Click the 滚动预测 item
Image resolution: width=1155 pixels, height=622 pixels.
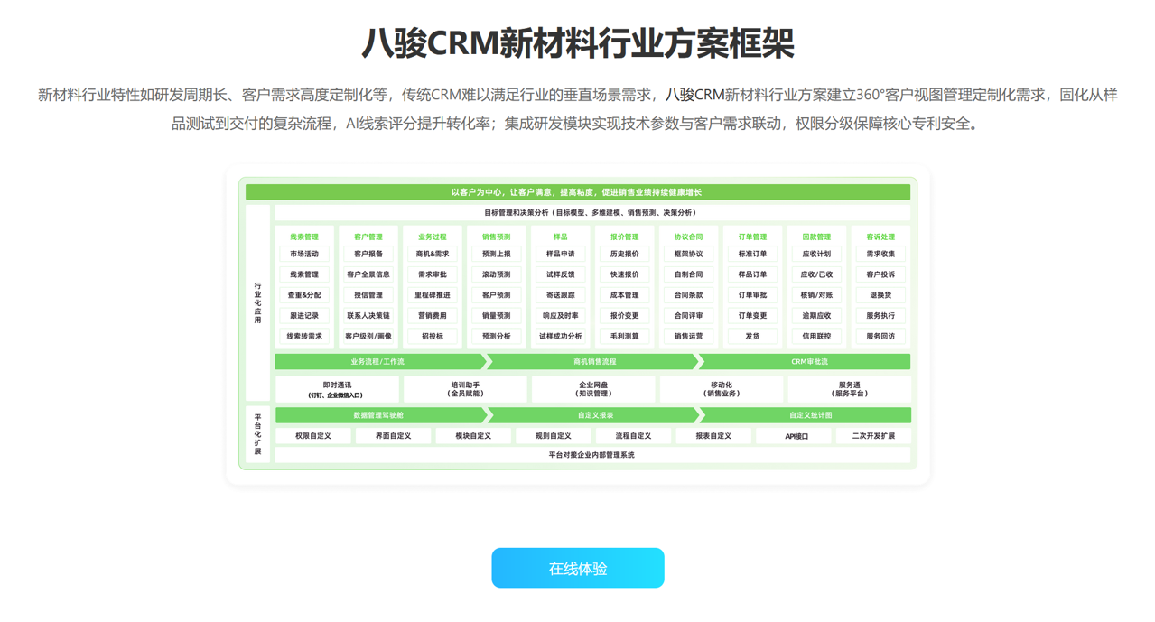click(x=496, y=274)
